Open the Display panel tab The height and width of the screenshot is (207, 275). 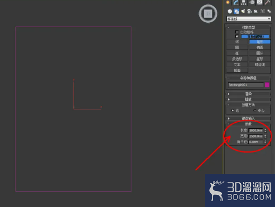pos(260,2)
